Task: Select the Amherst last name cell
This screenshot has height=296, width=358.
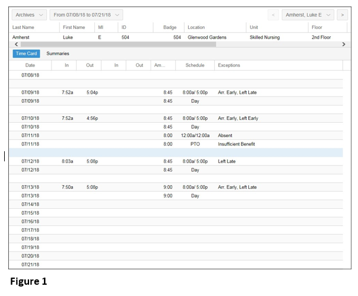Action: point(21,37)
